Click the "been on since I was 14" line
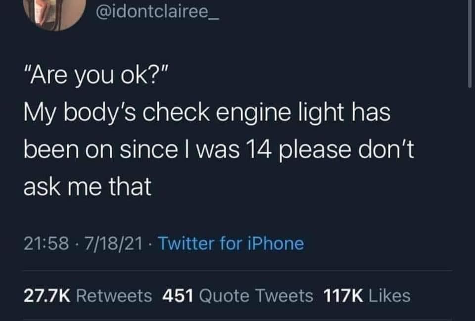475x321 pixels. click(x=219, y=149)
